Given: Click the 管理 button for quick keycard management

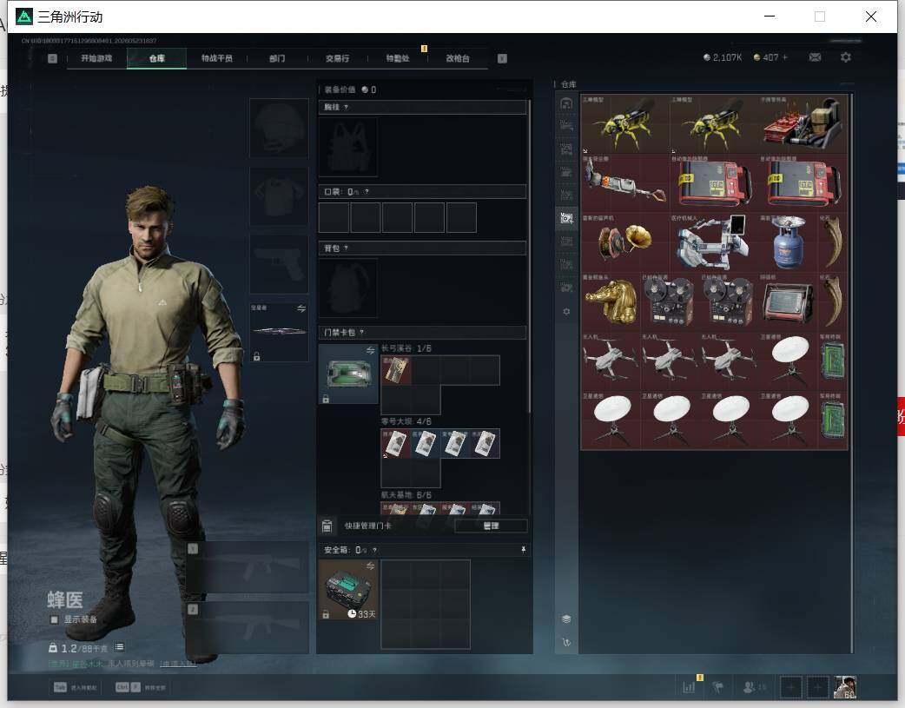Looking at the screenshot, I should point(492,526).
